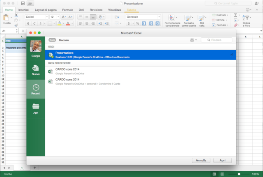Screen dimensions: 263x177
Task: Click the fill color yellow swatch
Action: coord(59,23)
